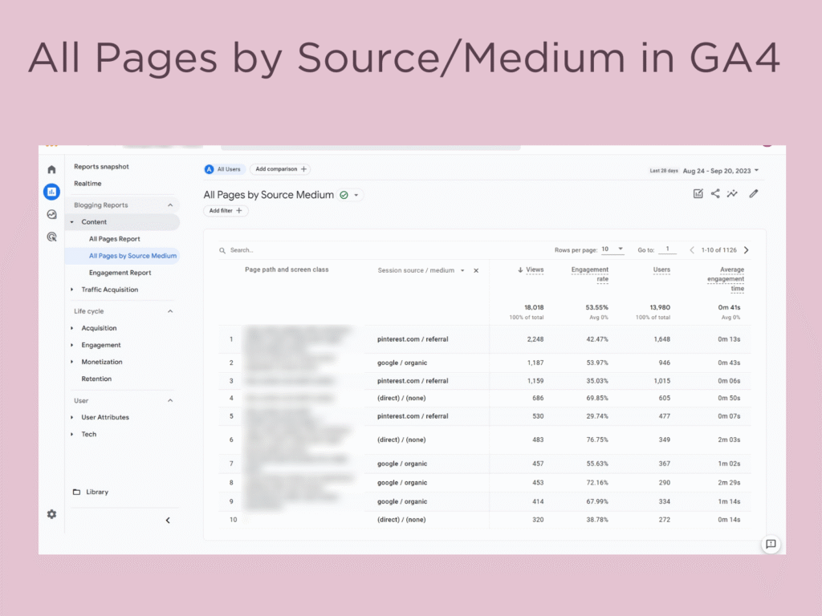
Task: Collapse the Blogging Reports section
Action: (169, 205)
